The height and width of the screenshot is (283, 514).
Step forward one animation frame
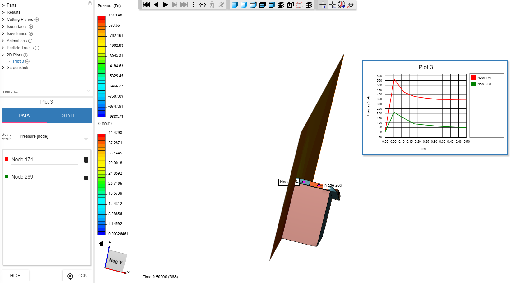175,5
